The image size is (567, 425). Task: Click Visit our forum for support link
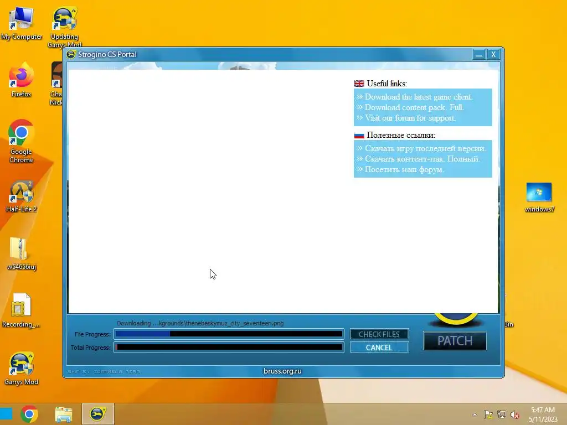pos(410,118)
